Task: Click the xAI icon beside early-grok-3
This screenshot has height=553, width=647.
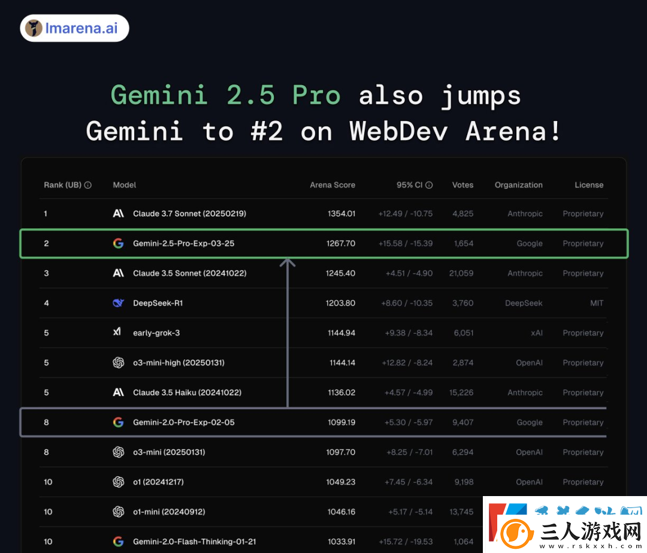Action: pos(117,332)
